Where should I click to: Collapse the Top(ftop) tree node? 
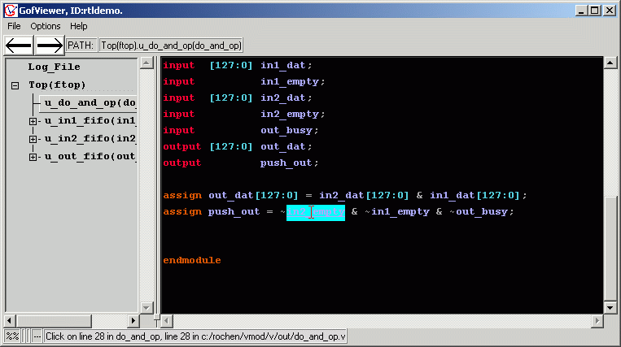pos(15,85)
